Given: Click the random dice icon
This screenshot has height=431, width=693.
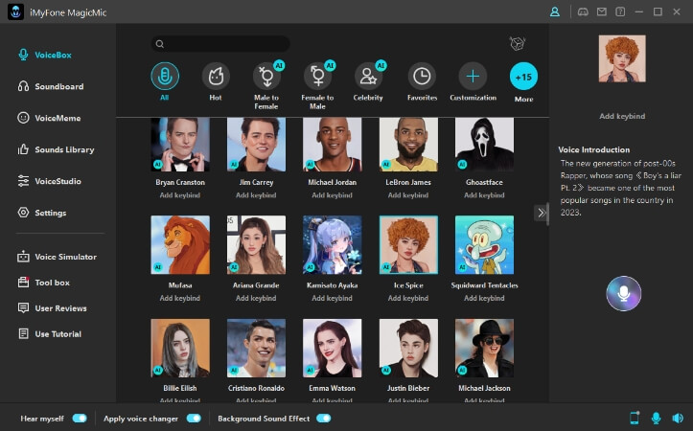Looking at the screenshot, I should click(517, 43).
